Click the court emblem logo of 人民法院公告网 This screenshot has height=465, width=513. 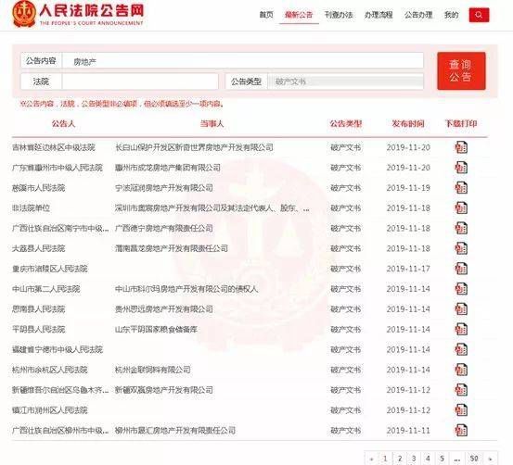coord(23,14)
